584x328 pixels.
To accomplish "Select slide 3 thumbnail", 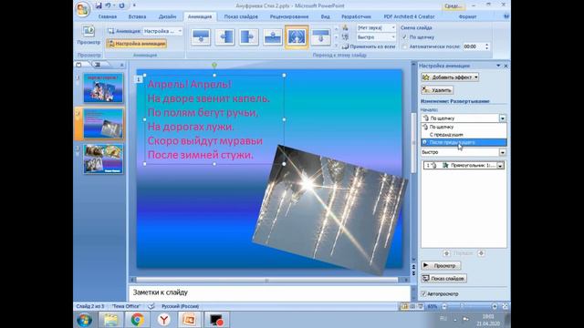I will (103, 159).
